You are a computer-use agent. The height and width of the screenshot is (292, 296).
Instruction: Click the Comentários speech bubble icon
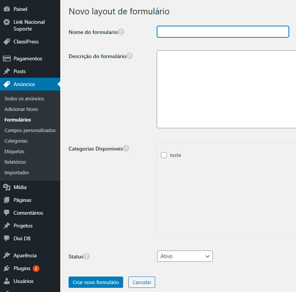[x=6, y=213]
